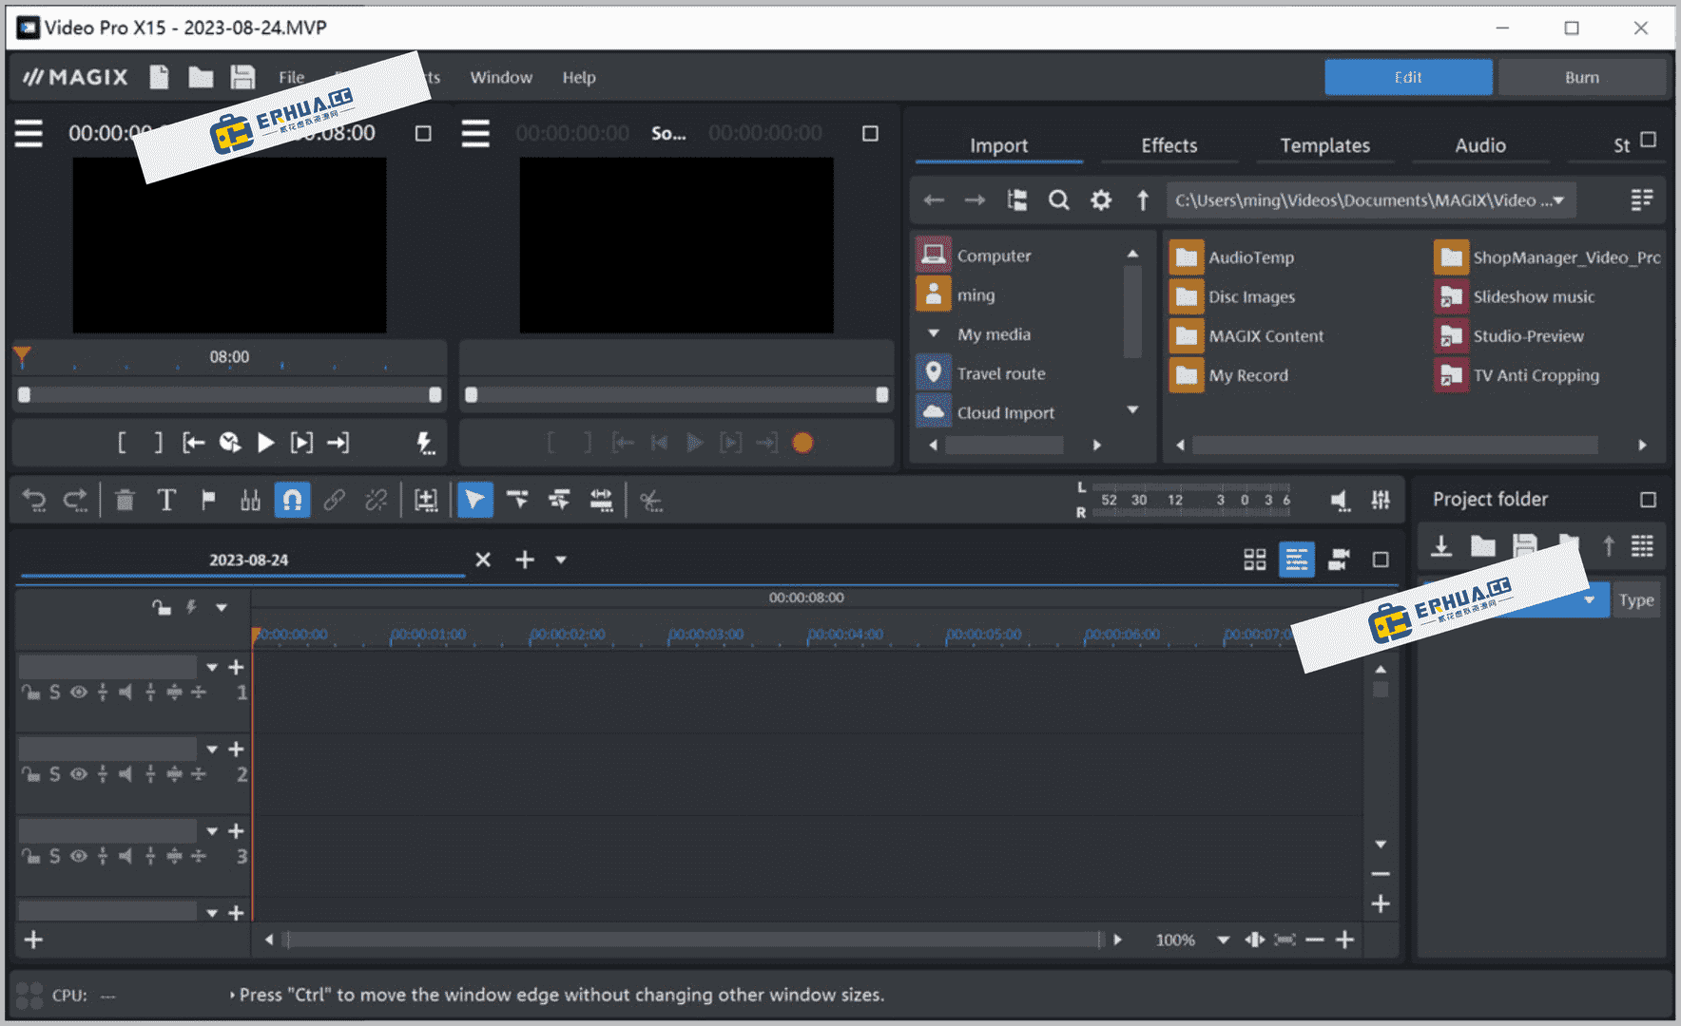
Task: Switch to the Effects tab
Action: pyautogui.click(x=1169, y=145)
